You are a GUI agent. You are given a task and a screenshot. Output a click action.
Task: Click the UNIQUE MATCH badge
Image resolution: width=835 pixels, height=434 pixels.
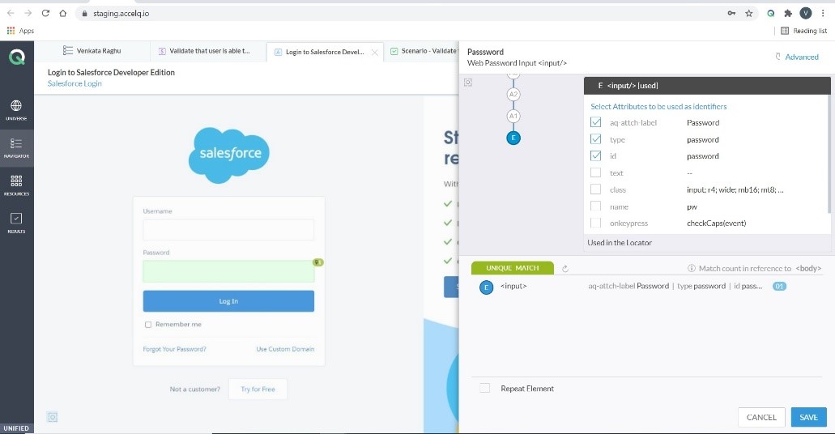click(x=513, y=268)
